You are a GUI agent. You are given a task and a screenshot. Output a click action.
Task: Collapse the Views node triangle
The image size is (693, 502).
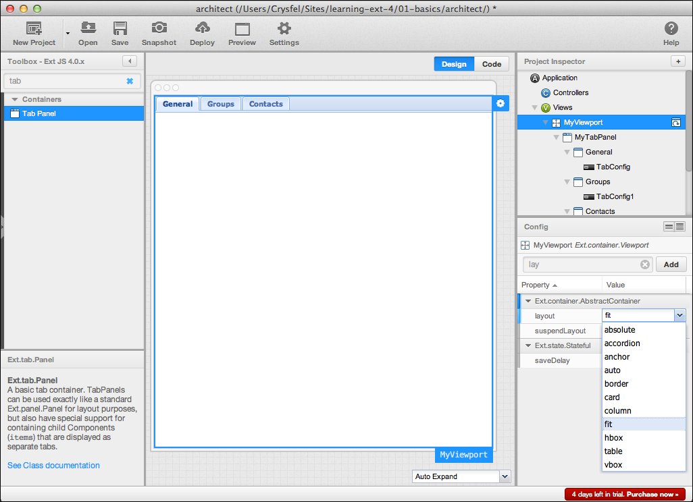tap(534, 107)
